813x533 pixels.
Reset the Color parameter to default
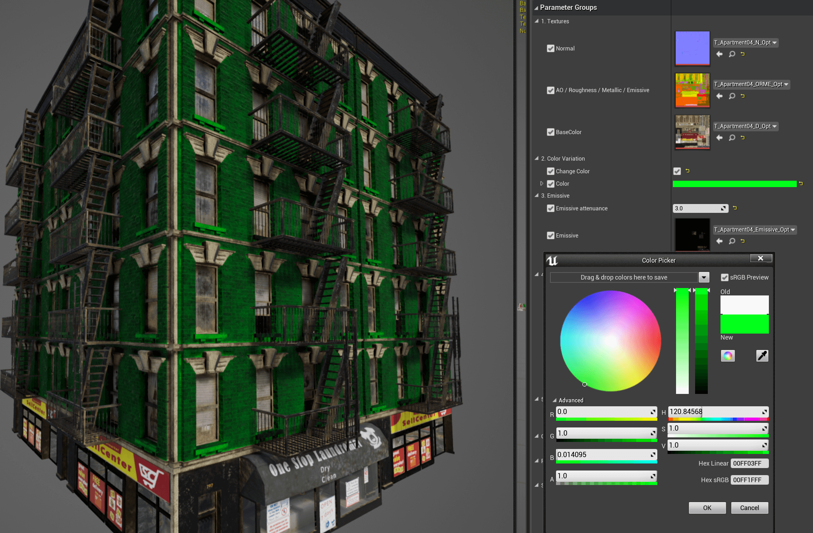pos(801,184)
